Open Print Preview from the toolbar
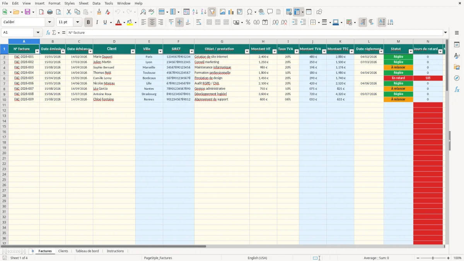The image size is (464, 261). pos(59,12)
